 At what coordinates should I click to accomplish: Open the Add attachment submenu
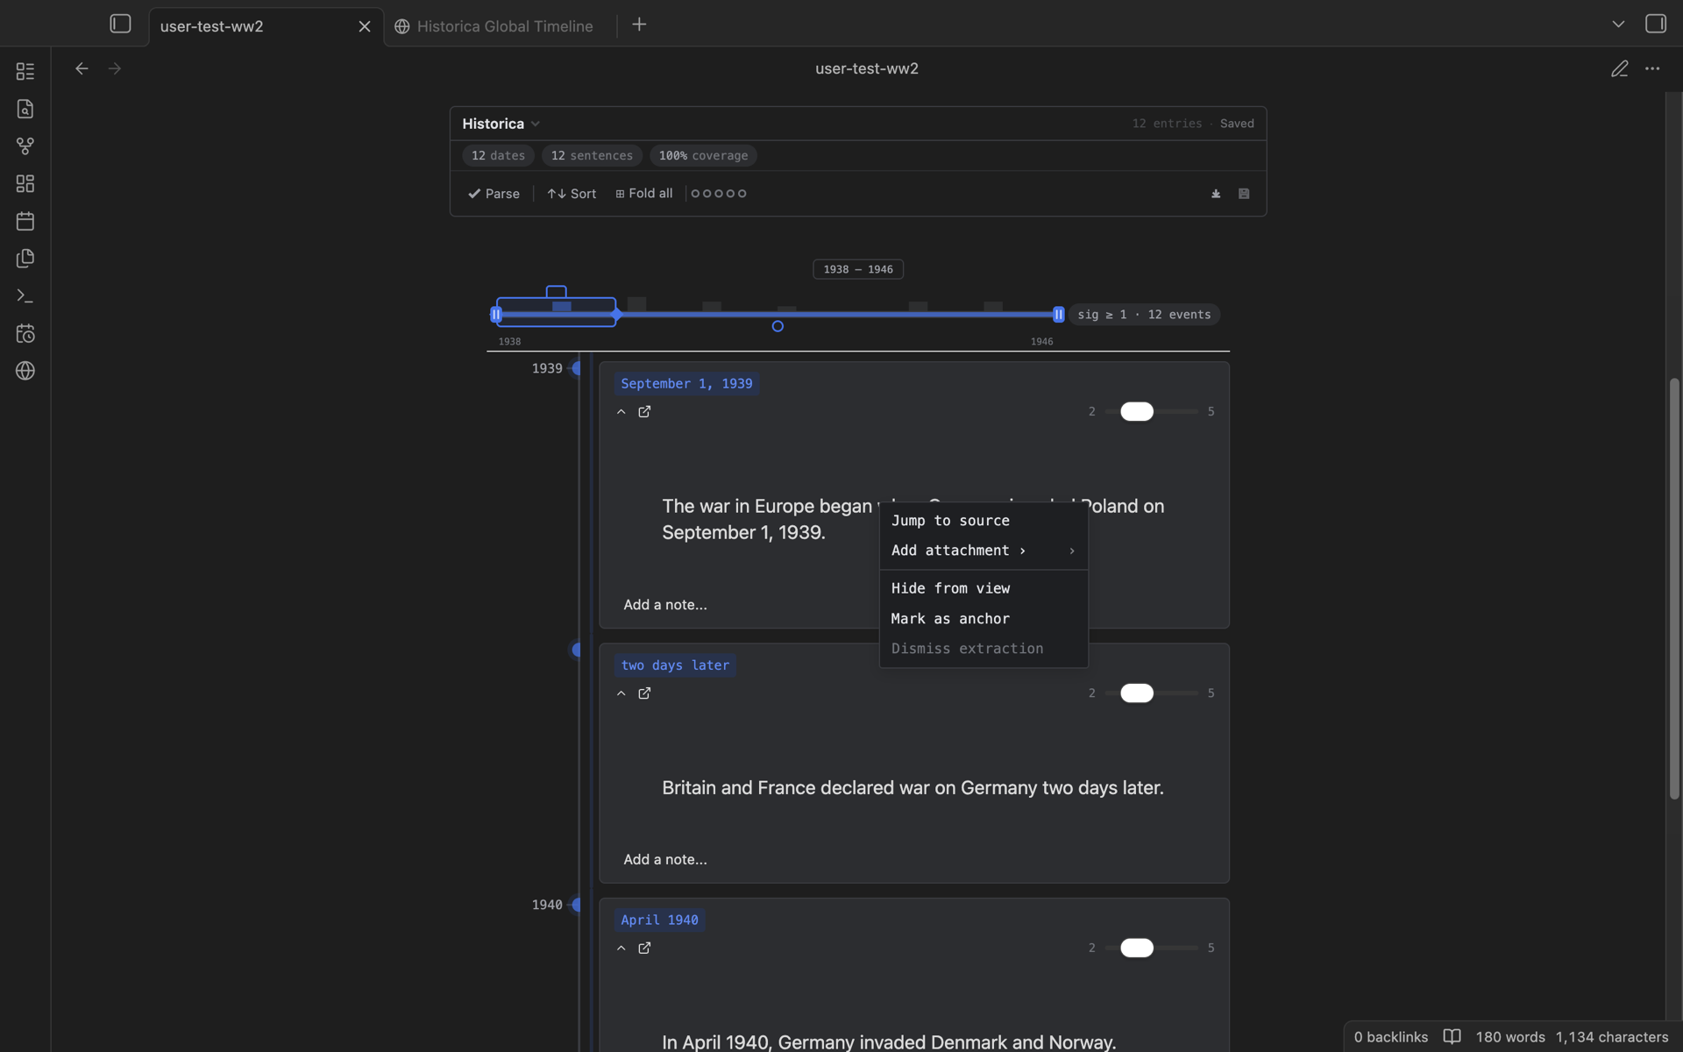(x=984, y=551)
